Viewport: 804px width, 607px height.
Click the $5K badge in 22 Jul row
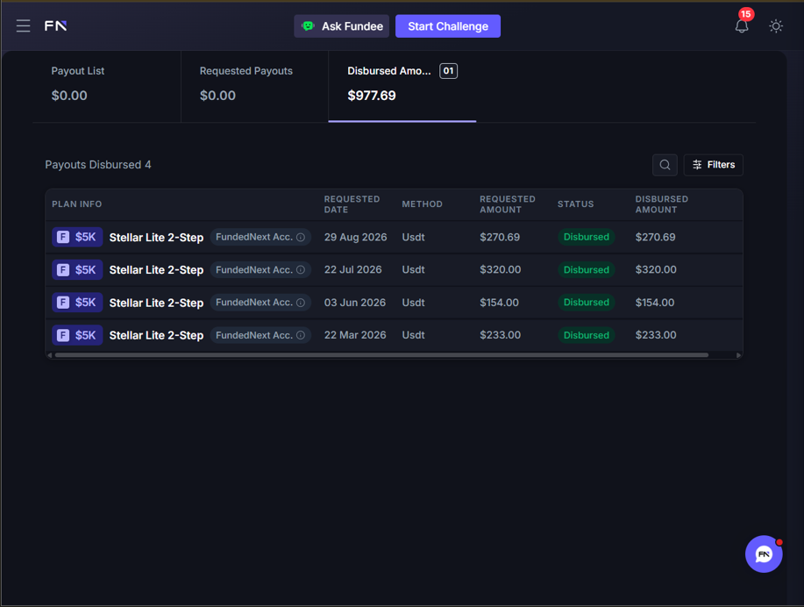click(x=77, y=270)
